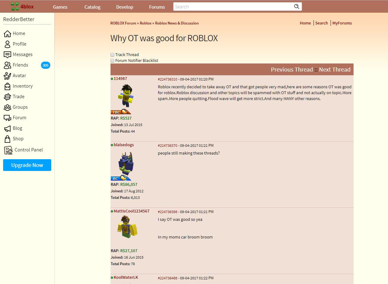Open post permalink #224736488

(x=168, y=278)
